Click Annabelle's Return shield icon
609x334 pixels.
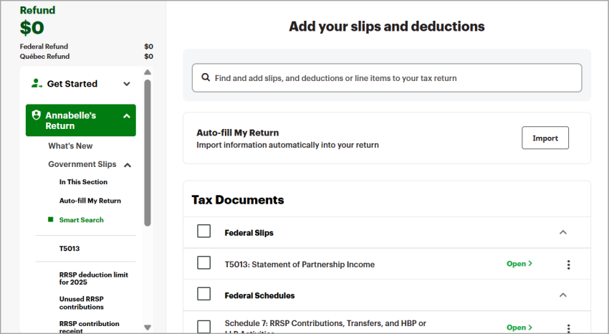(37, 115)
